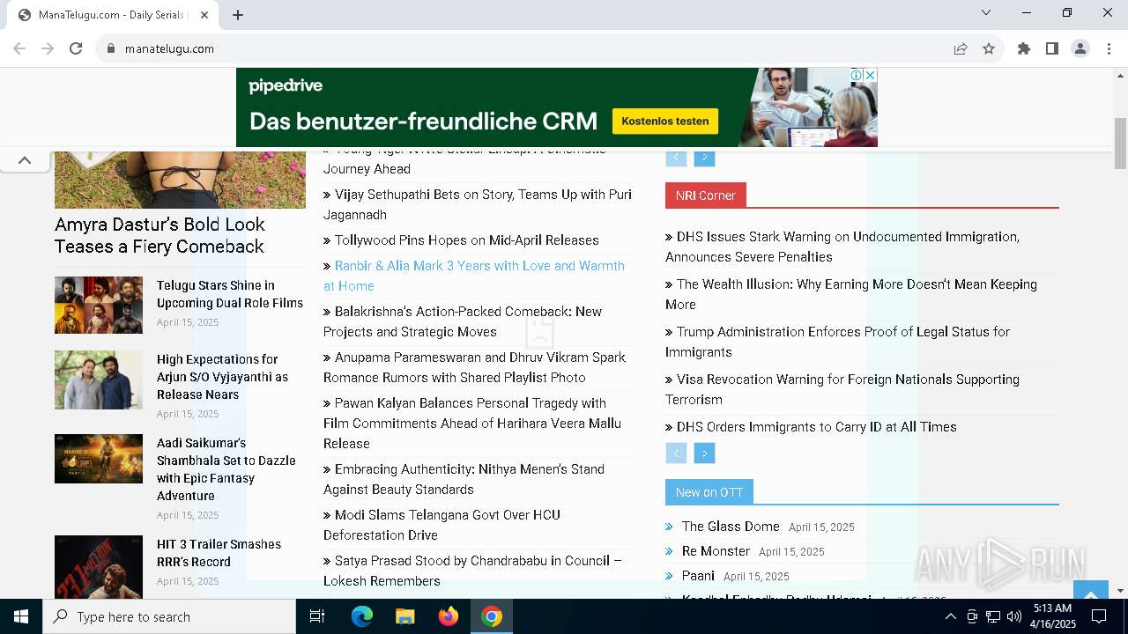Screen dimensions: 1128x634
Task: Read DHS Stark Warning immigration article
Action: [x=842, y=247]
